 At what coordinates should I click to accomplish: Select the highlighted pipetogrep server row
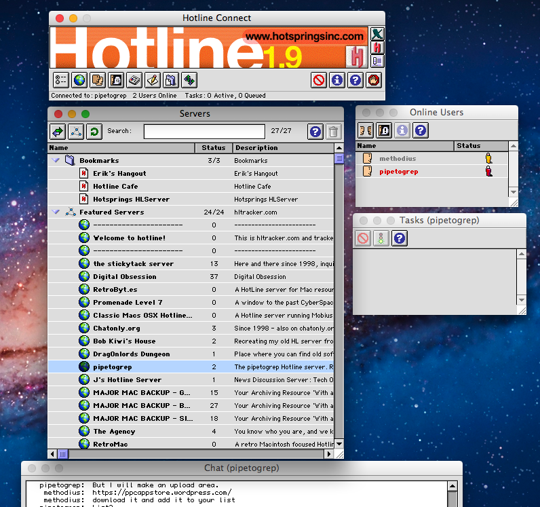pos(191,367)
